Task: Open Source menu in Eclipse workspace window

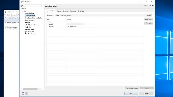Action: coord(13,15)
